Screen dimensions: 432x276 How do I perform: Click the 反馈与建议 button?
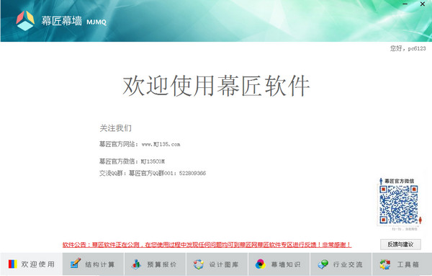400,244
